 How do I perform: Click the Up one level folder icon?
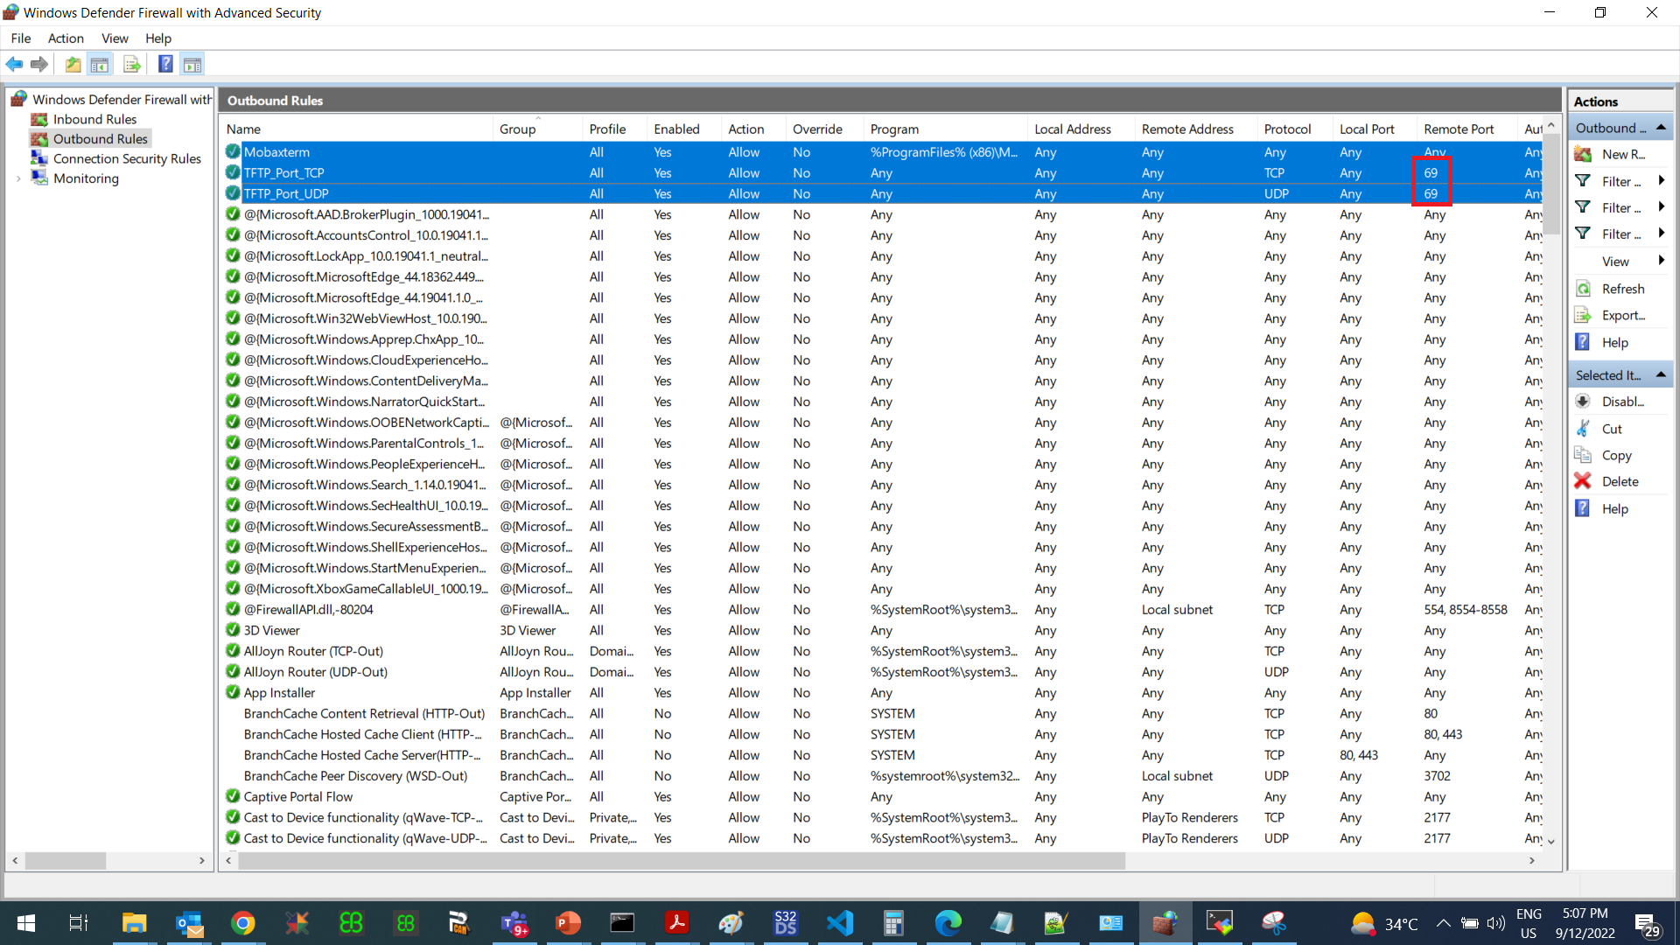(73, 64)
